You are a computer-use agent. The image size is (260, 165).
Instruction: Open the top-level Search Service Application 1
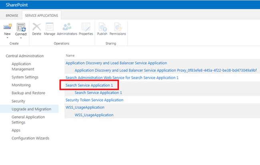coord(89,85)
